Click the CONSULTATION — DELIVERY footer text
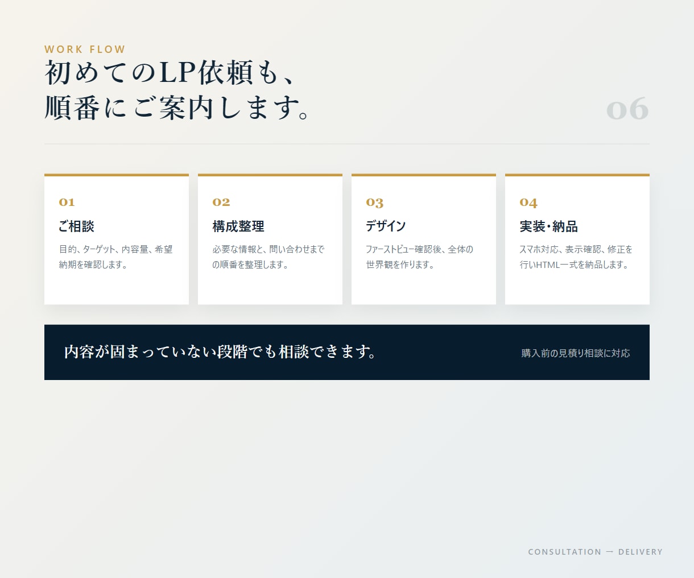Screen dimensions: 694x578 coord(595,552)
